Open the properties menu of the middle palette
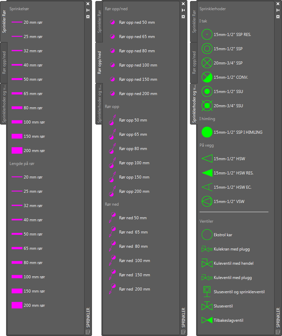 [183, 17]
